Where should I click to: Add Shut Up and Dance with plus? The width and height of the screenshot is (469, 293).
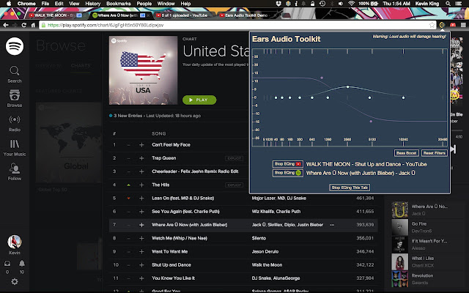[x=141, y=265]
